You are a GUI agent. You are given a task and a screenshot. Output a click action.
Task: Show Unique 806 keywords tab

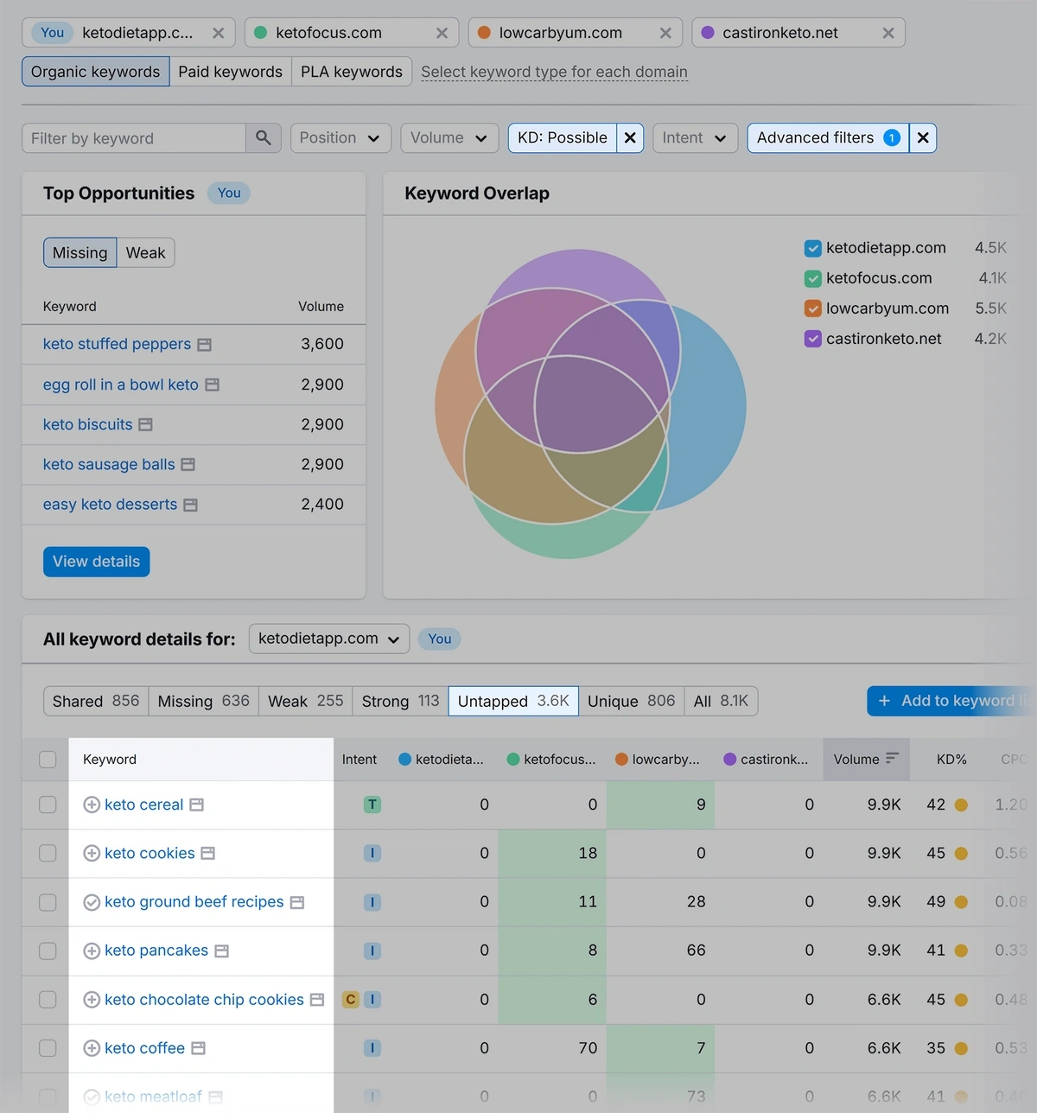(x=631, y=701)
